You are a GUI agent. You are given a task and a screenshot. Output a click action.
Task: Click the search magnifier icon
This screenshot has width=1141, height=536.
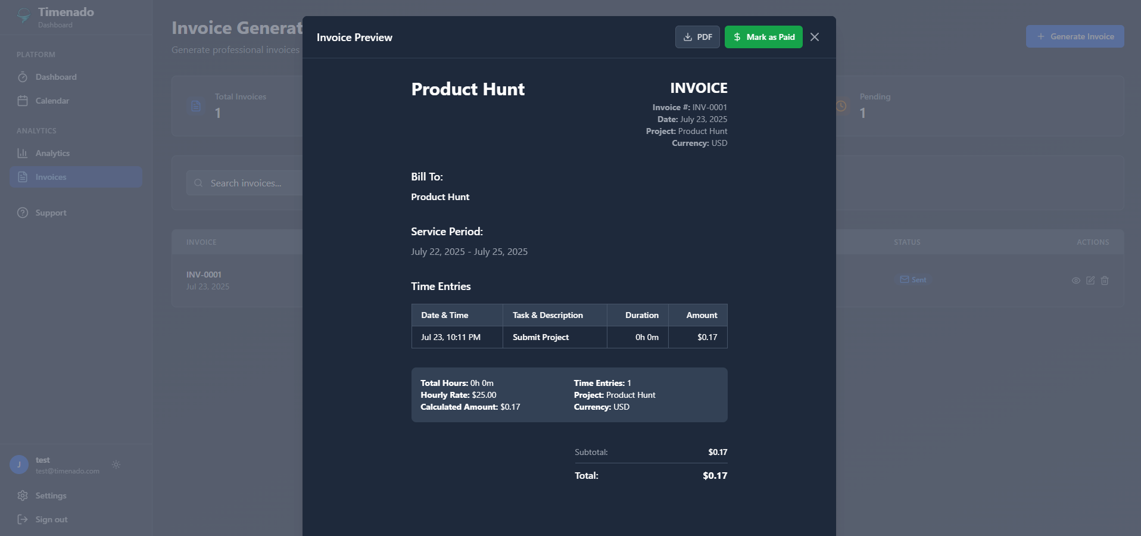point(198,183)
